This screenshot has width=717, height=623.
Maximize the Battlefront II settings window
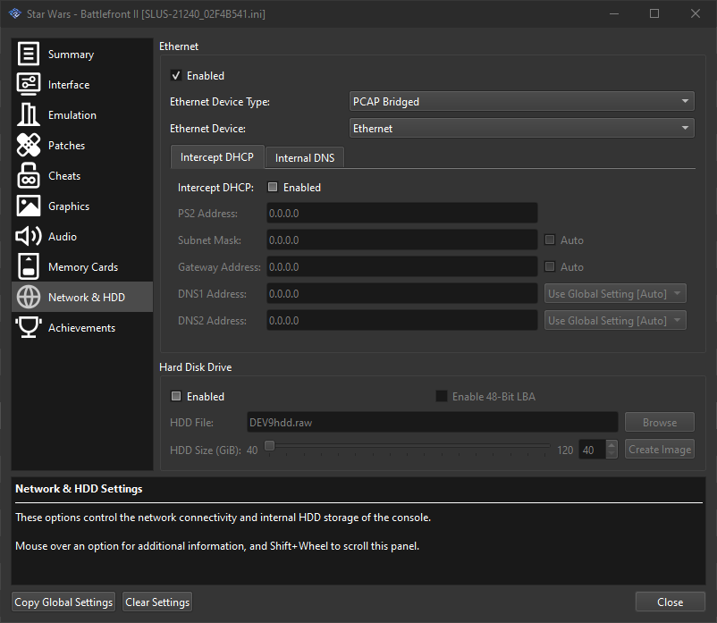(x=654, y=13)
